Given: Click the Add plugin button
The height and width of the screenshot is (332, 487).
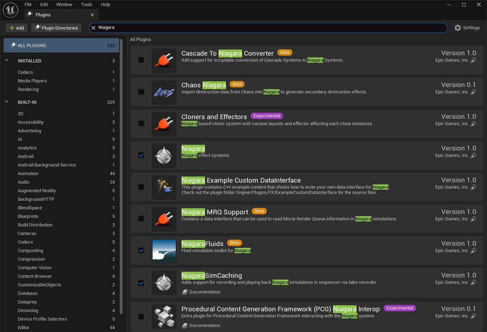Looking at the screenshot, I should coord(17,28).
